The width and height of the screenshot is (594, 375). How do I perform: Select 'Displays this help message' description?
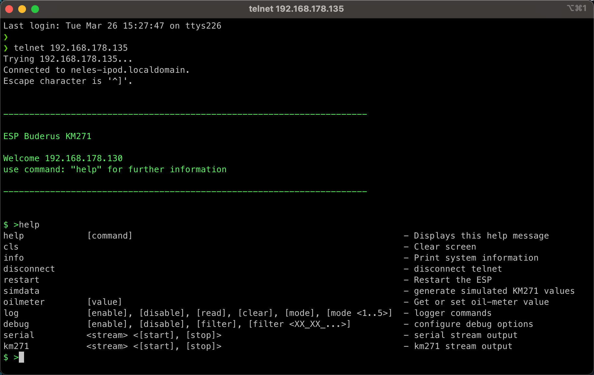[482, 236]
